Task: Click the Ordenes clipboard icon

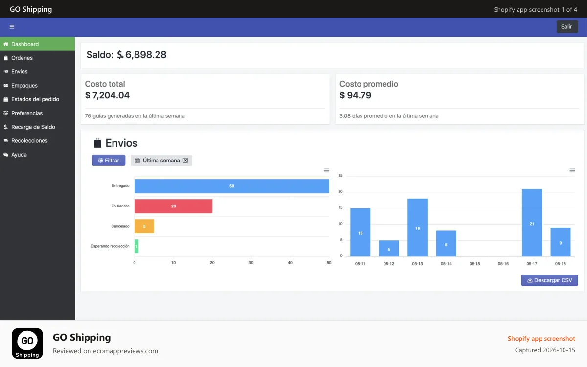Action: [x=6, y=58]
